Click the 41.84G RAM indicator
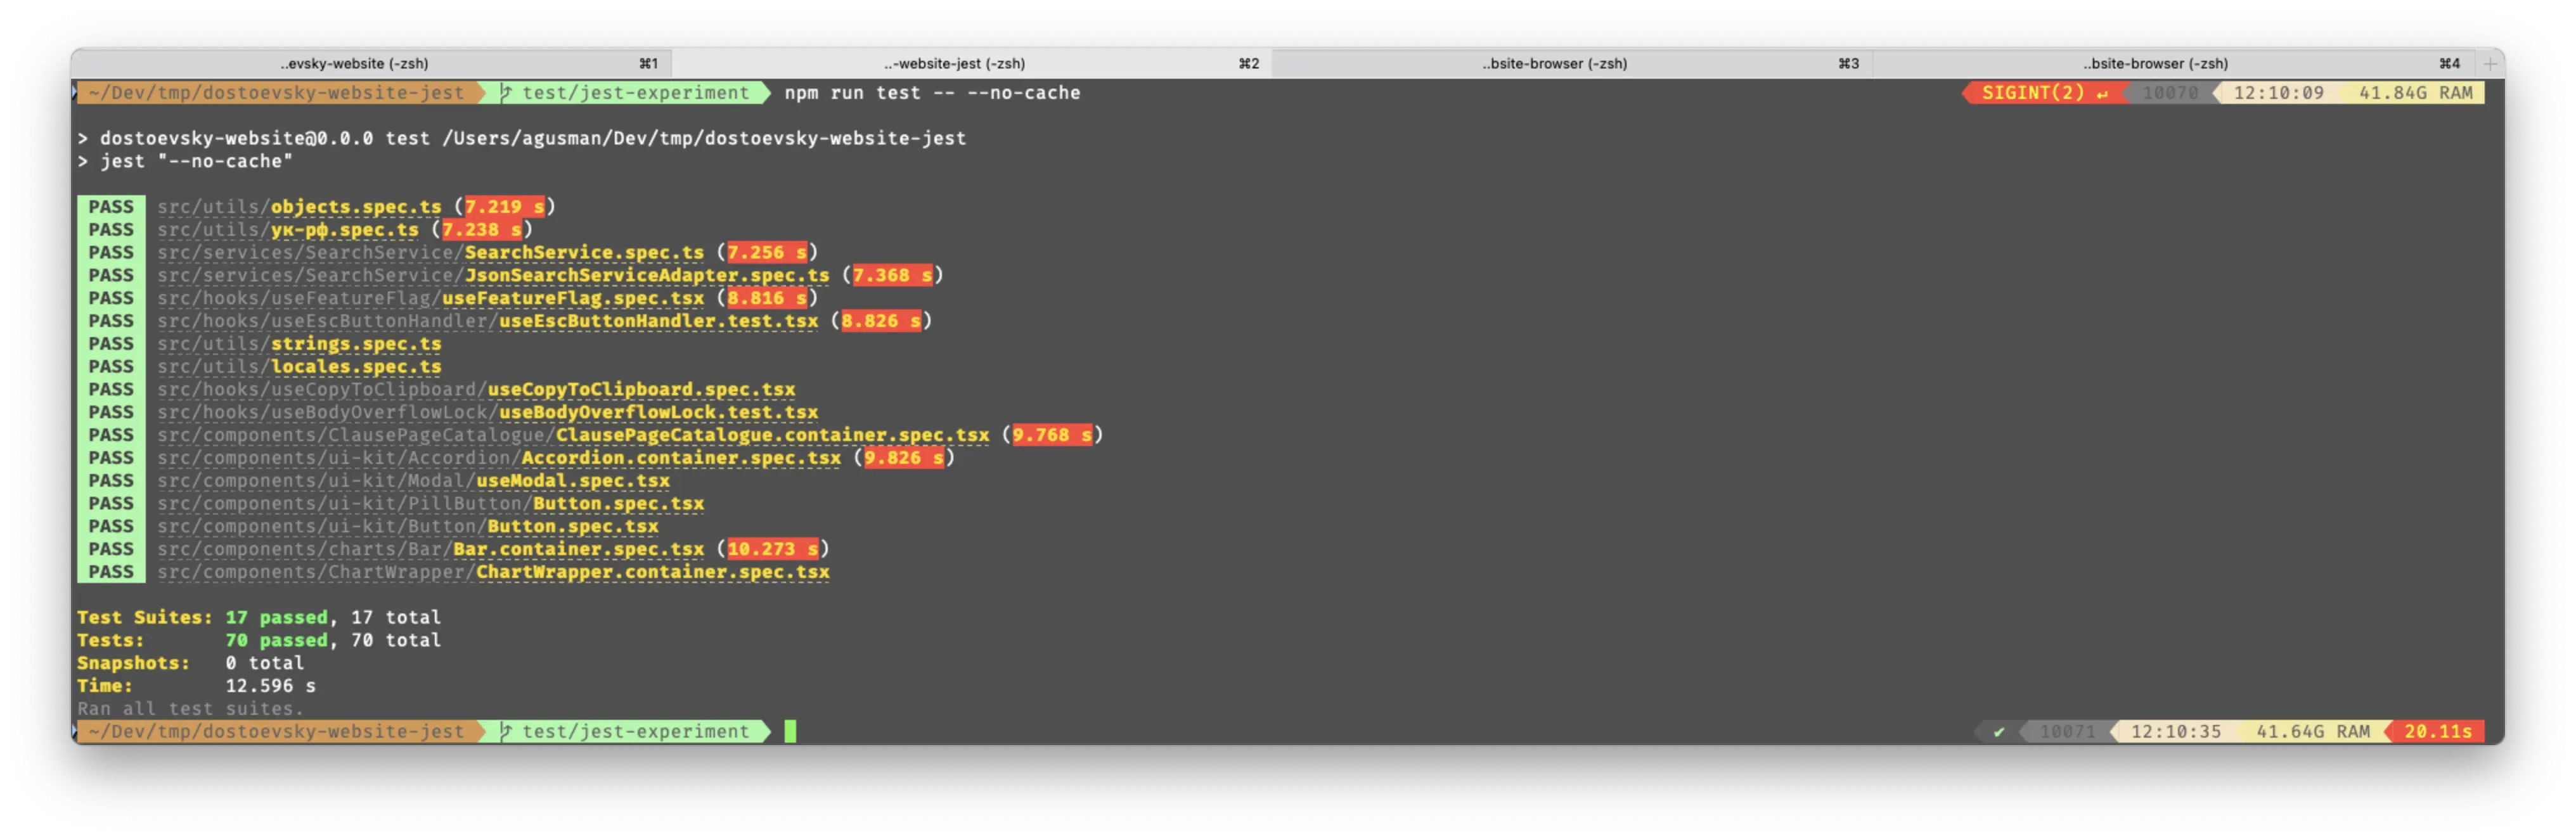 click(2415, 93)
